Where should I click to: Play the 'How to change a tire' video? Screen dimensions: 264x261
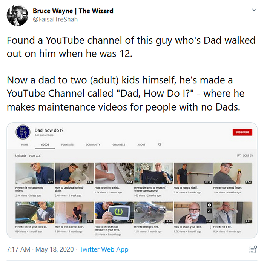tap(153, 213)
